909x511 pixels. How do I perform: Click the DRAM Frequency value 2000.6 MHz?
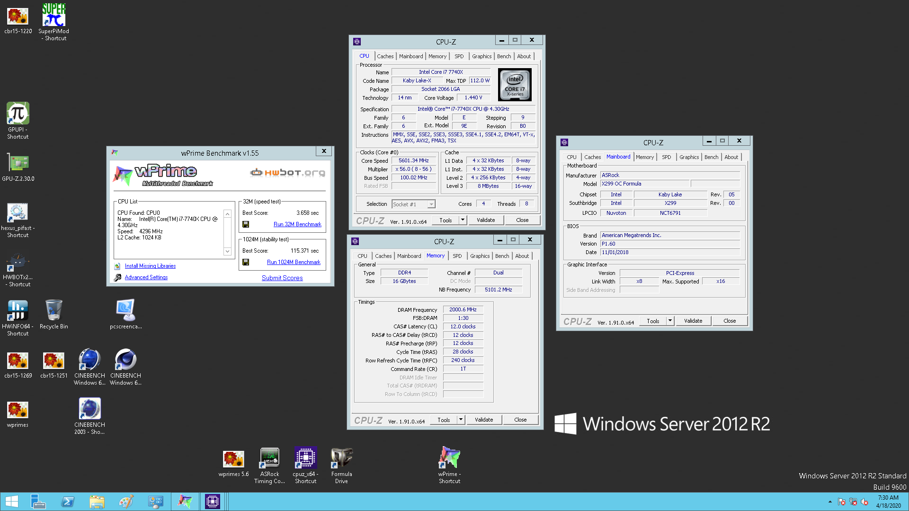tap(463, 309)
